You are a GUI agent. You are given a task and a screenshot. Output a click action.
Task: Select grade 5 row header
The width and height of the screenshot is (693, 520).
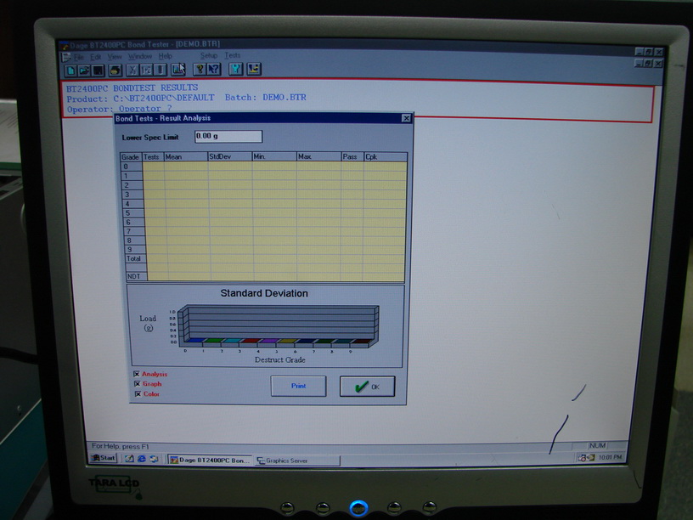point(132,212)
